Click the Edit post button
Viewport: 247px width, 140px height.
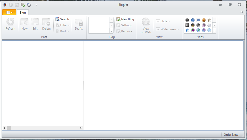point(35,24)
